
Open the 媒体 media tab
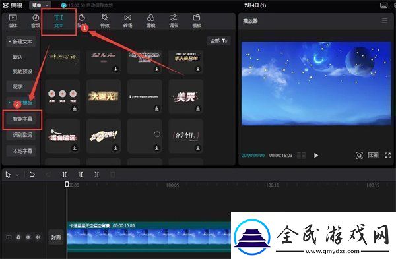pos(13,20)
